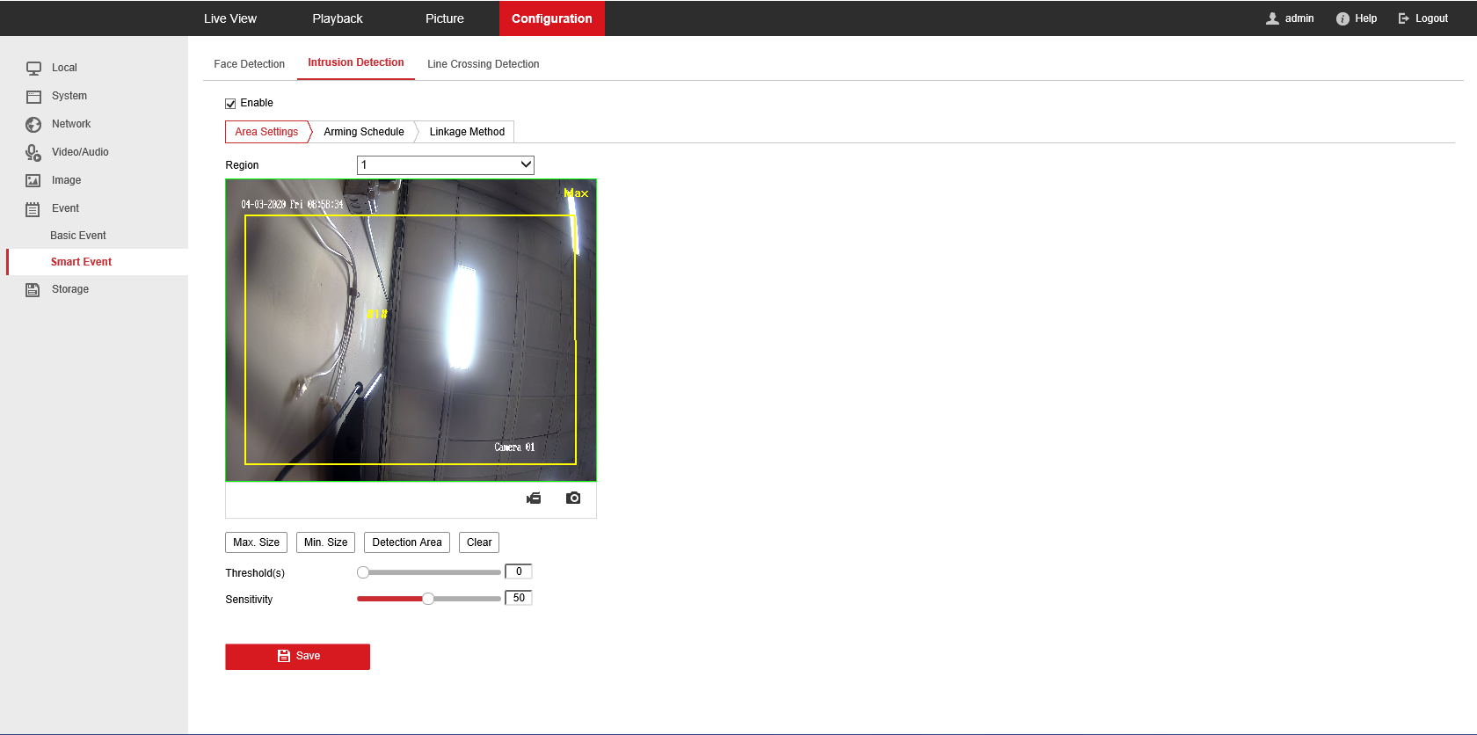Select the Configuration tab
The width and height of the screenshot is (1477, 735).
pyautogui.click(x=552, y=18)
